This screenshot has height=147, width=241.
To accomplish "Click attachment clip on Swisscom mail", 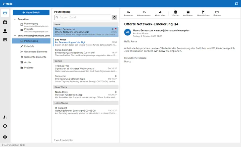I will point(116,76).
